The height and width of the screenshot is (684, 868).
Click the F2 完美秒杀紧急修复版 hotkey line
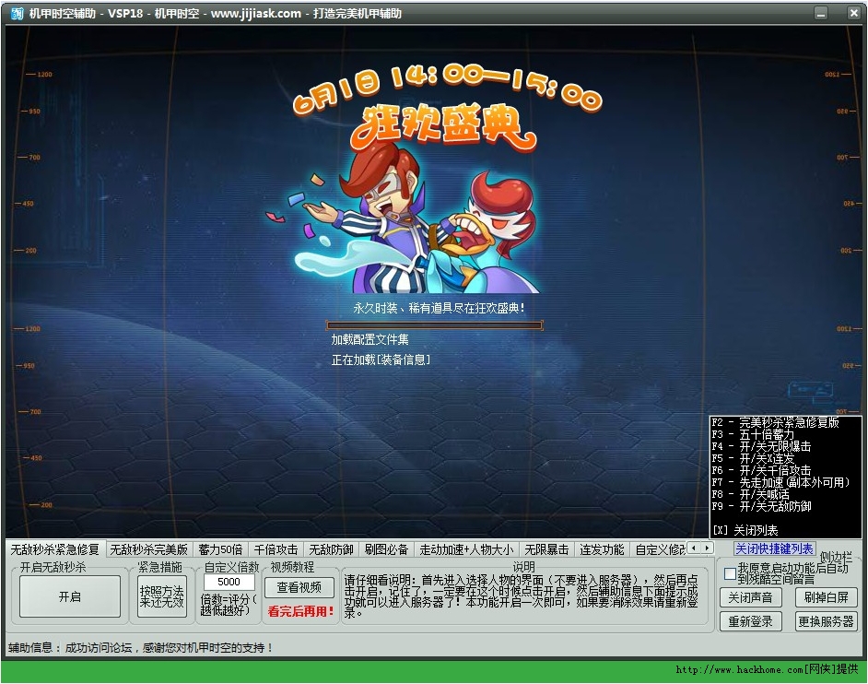click(x=775, y=422)
